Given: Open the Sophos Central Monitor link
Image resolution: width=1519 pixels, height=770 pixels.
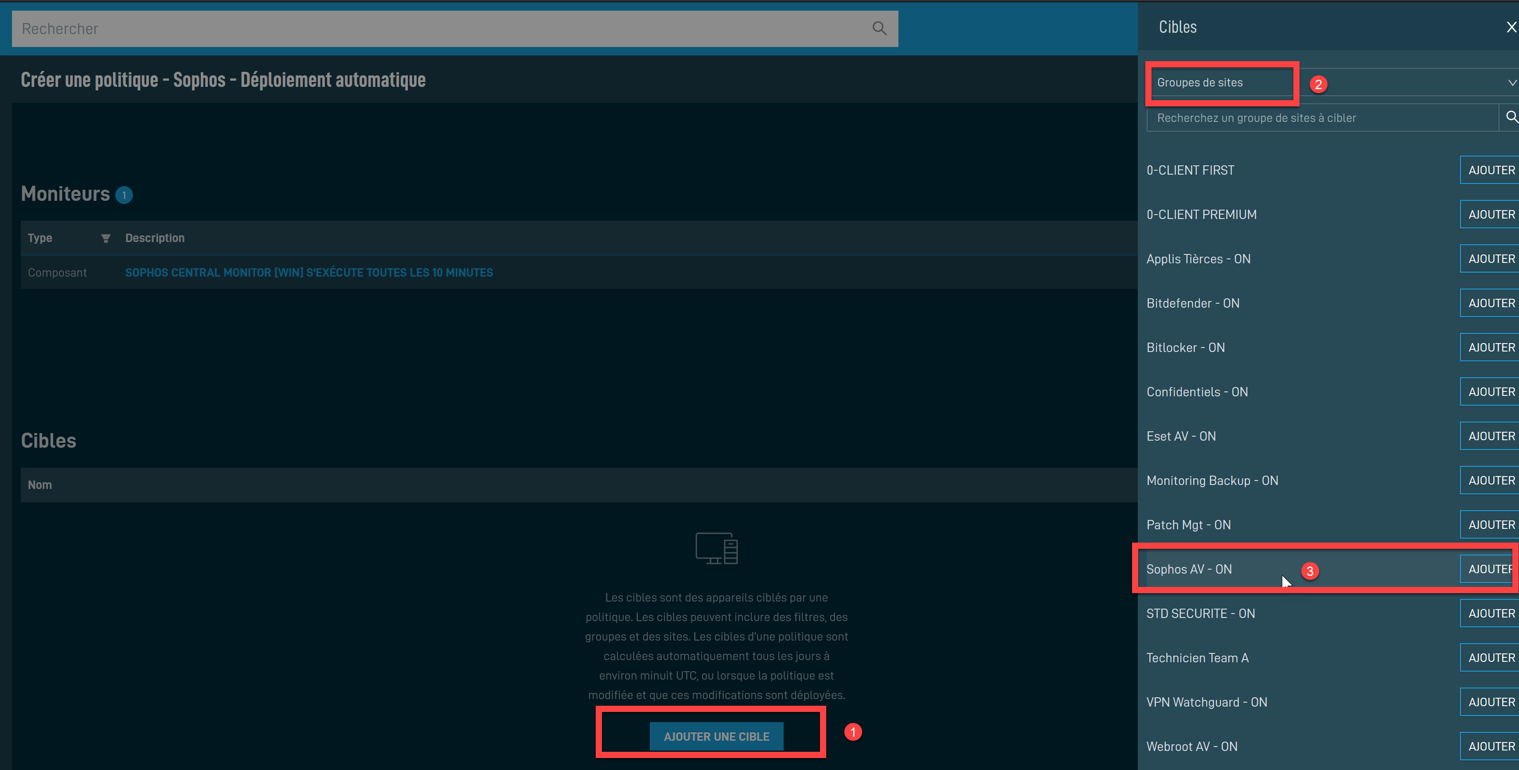Looking at the screenshot, I should (308, 272).
